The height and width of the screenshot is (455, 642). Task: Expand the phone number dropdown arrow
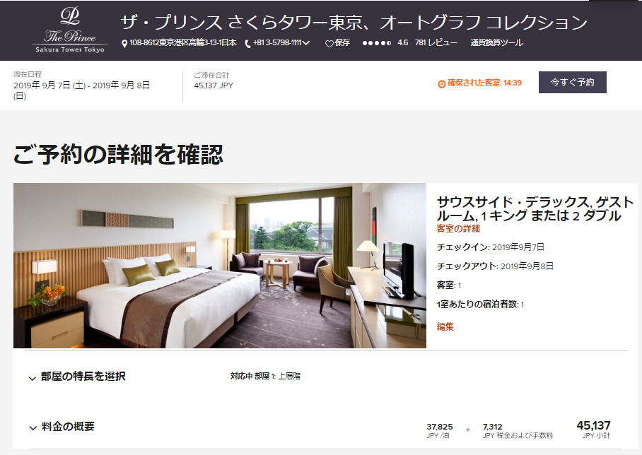(x=306, y=42)
